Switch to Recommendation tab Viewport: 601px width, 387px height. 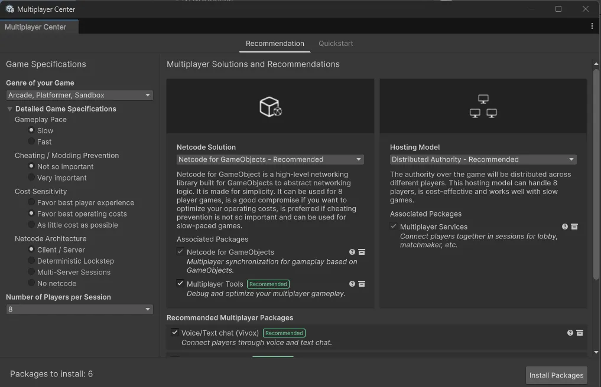pyautogui.click(x=275, y=44)
